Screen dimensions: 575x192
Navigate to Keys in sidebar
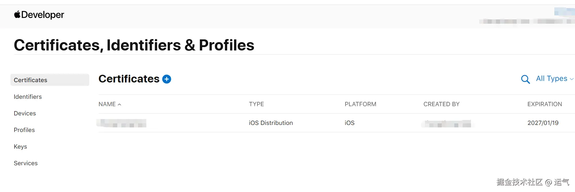click(x=20, y=146)
